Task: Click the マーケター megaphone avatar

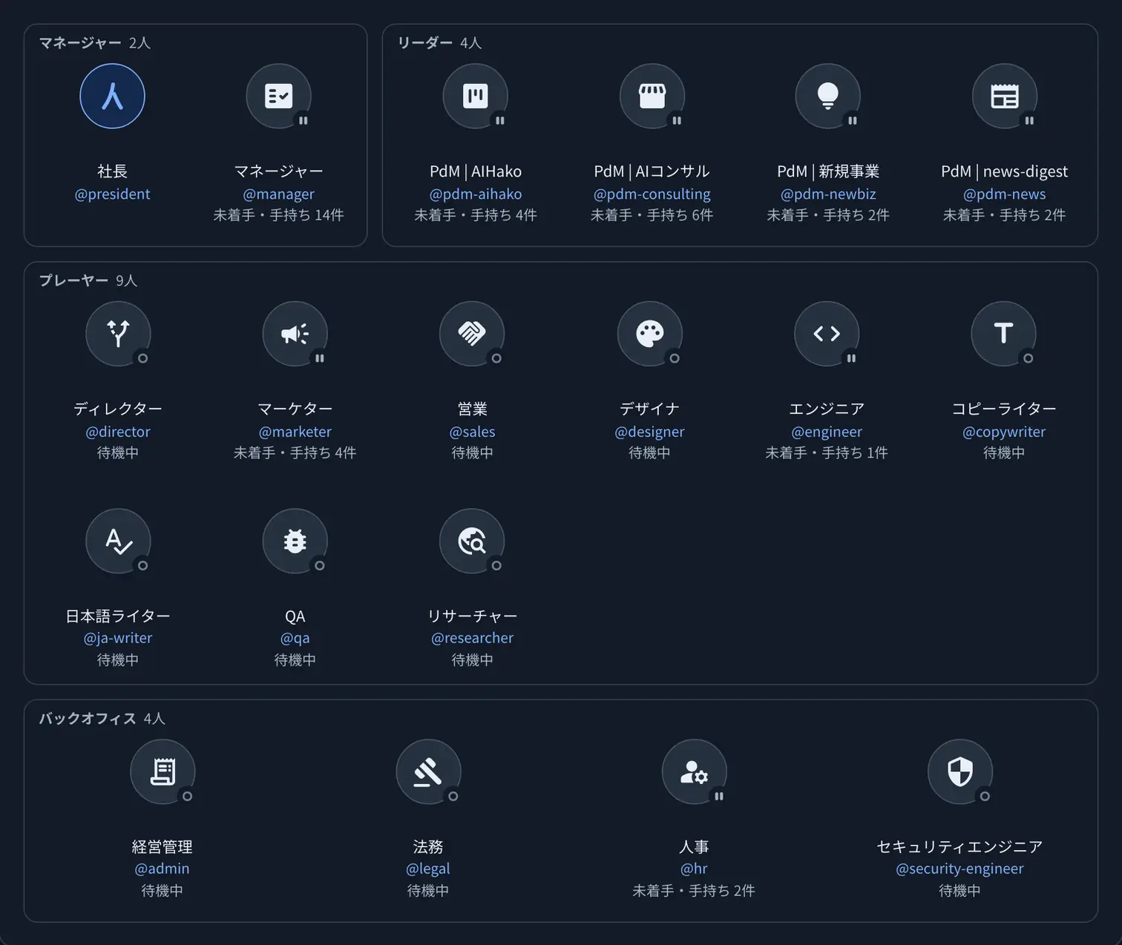Action: point(295,333)
